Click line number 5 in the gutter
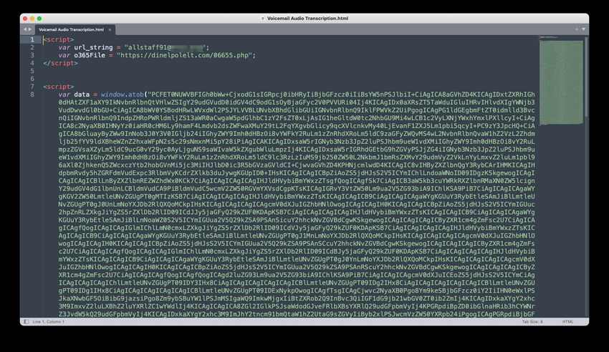 click(32, 71)
